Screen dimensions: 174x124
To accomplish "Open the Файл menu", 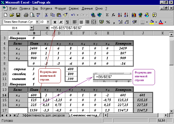I will (x=13, y=8).
